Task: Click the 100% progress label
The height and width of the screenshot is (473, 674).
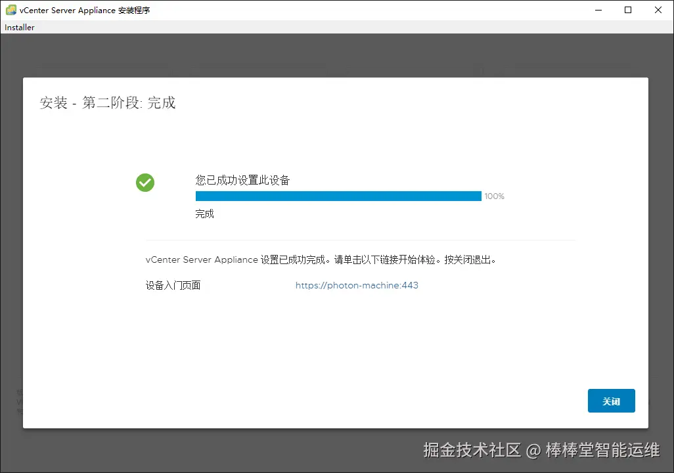Action: [494, 196]
